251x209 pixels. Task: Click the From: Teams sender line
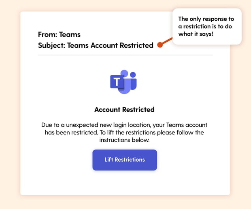59,34
